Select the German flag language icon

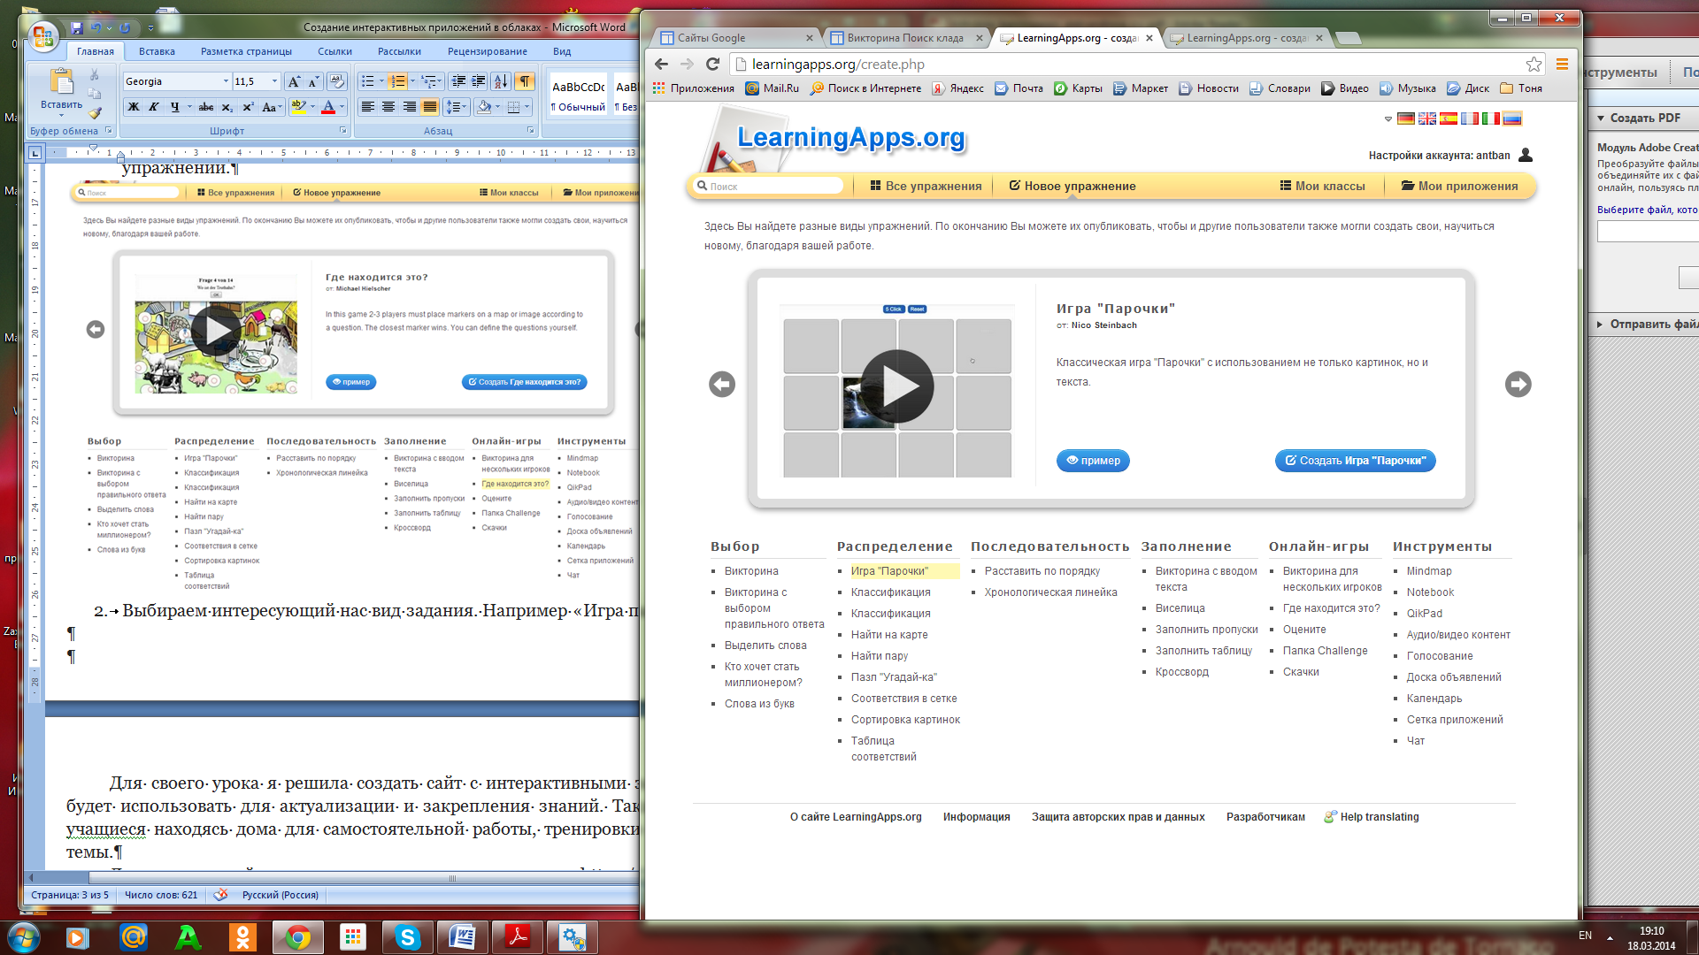[1406, 118]
